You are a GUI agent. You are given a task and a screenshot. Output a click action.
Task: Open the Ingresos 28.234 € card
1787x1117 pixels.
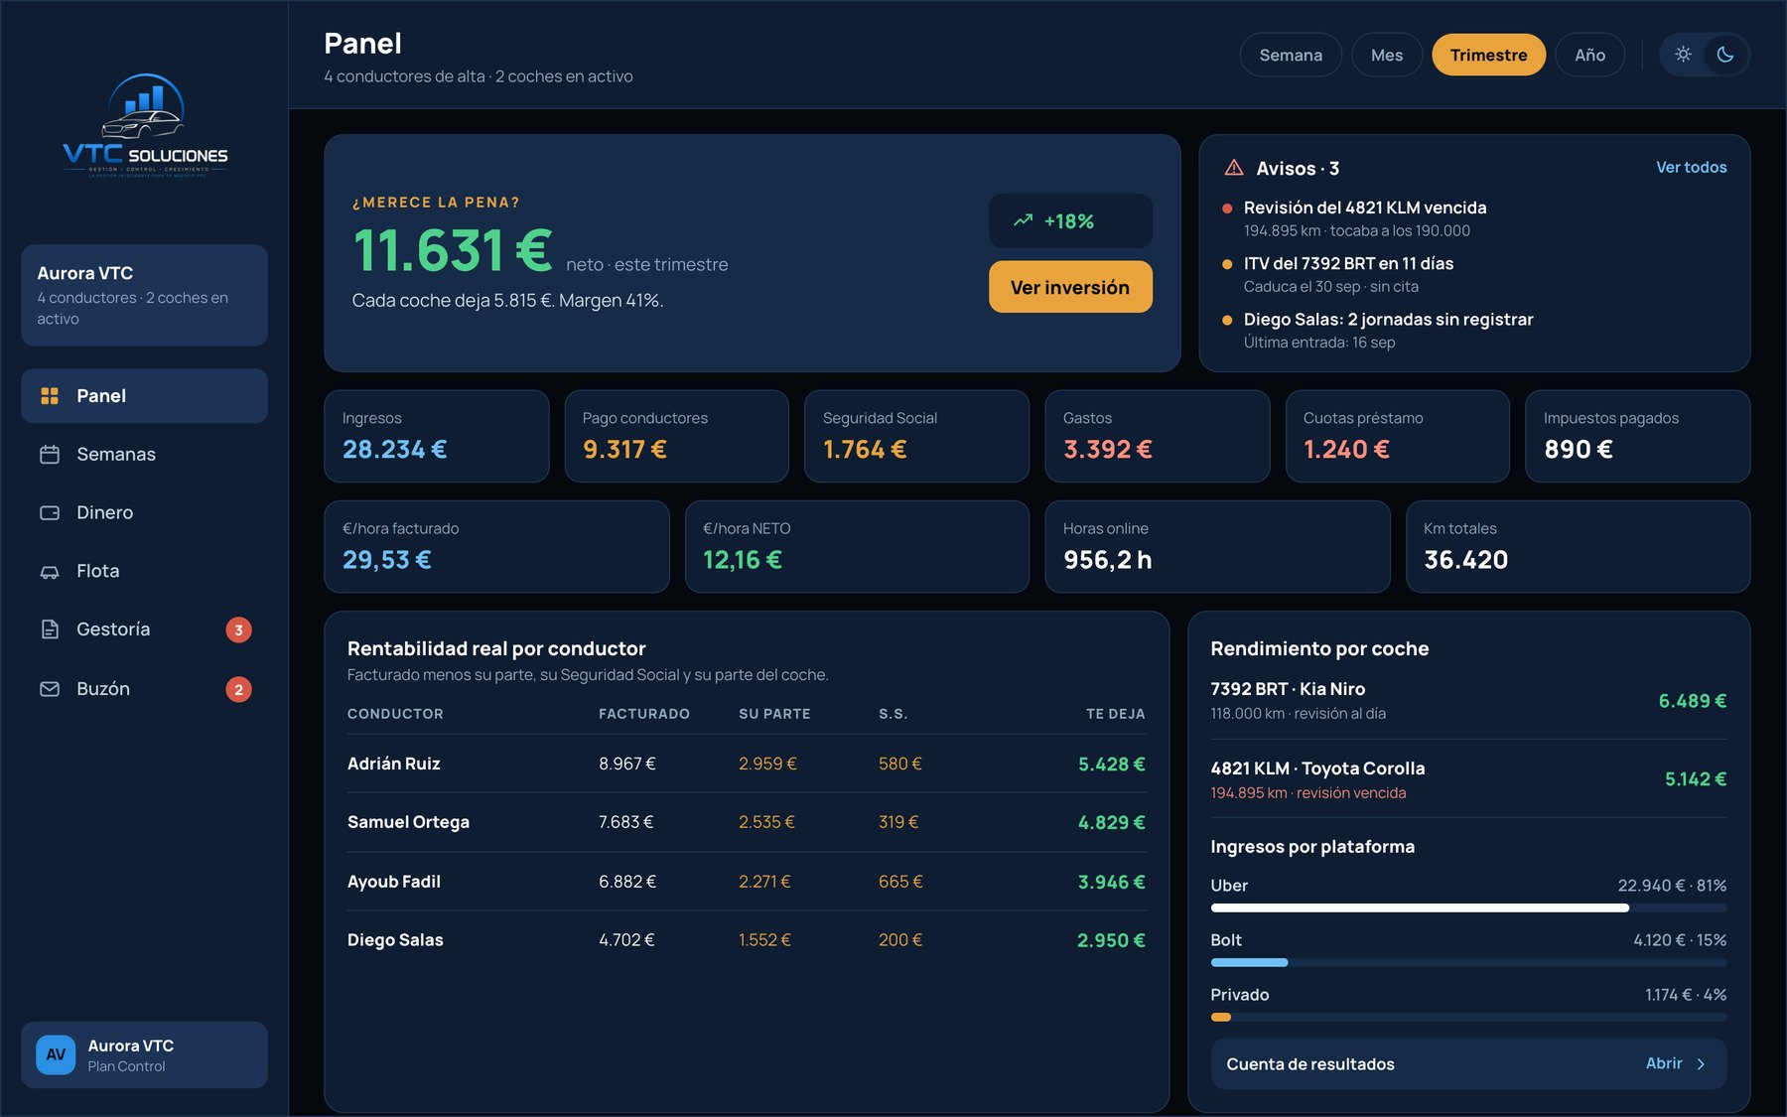436,436
